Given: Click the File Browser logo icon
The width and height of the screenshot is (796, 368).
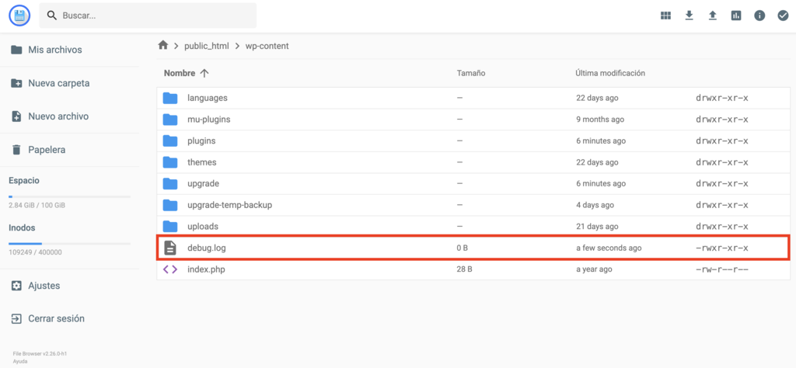Looking at the screenshot, I should tap(19, 16).
